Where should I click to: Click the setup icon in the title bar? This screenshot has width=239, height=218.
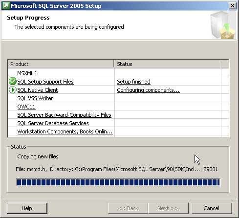[x=6, y=6]
